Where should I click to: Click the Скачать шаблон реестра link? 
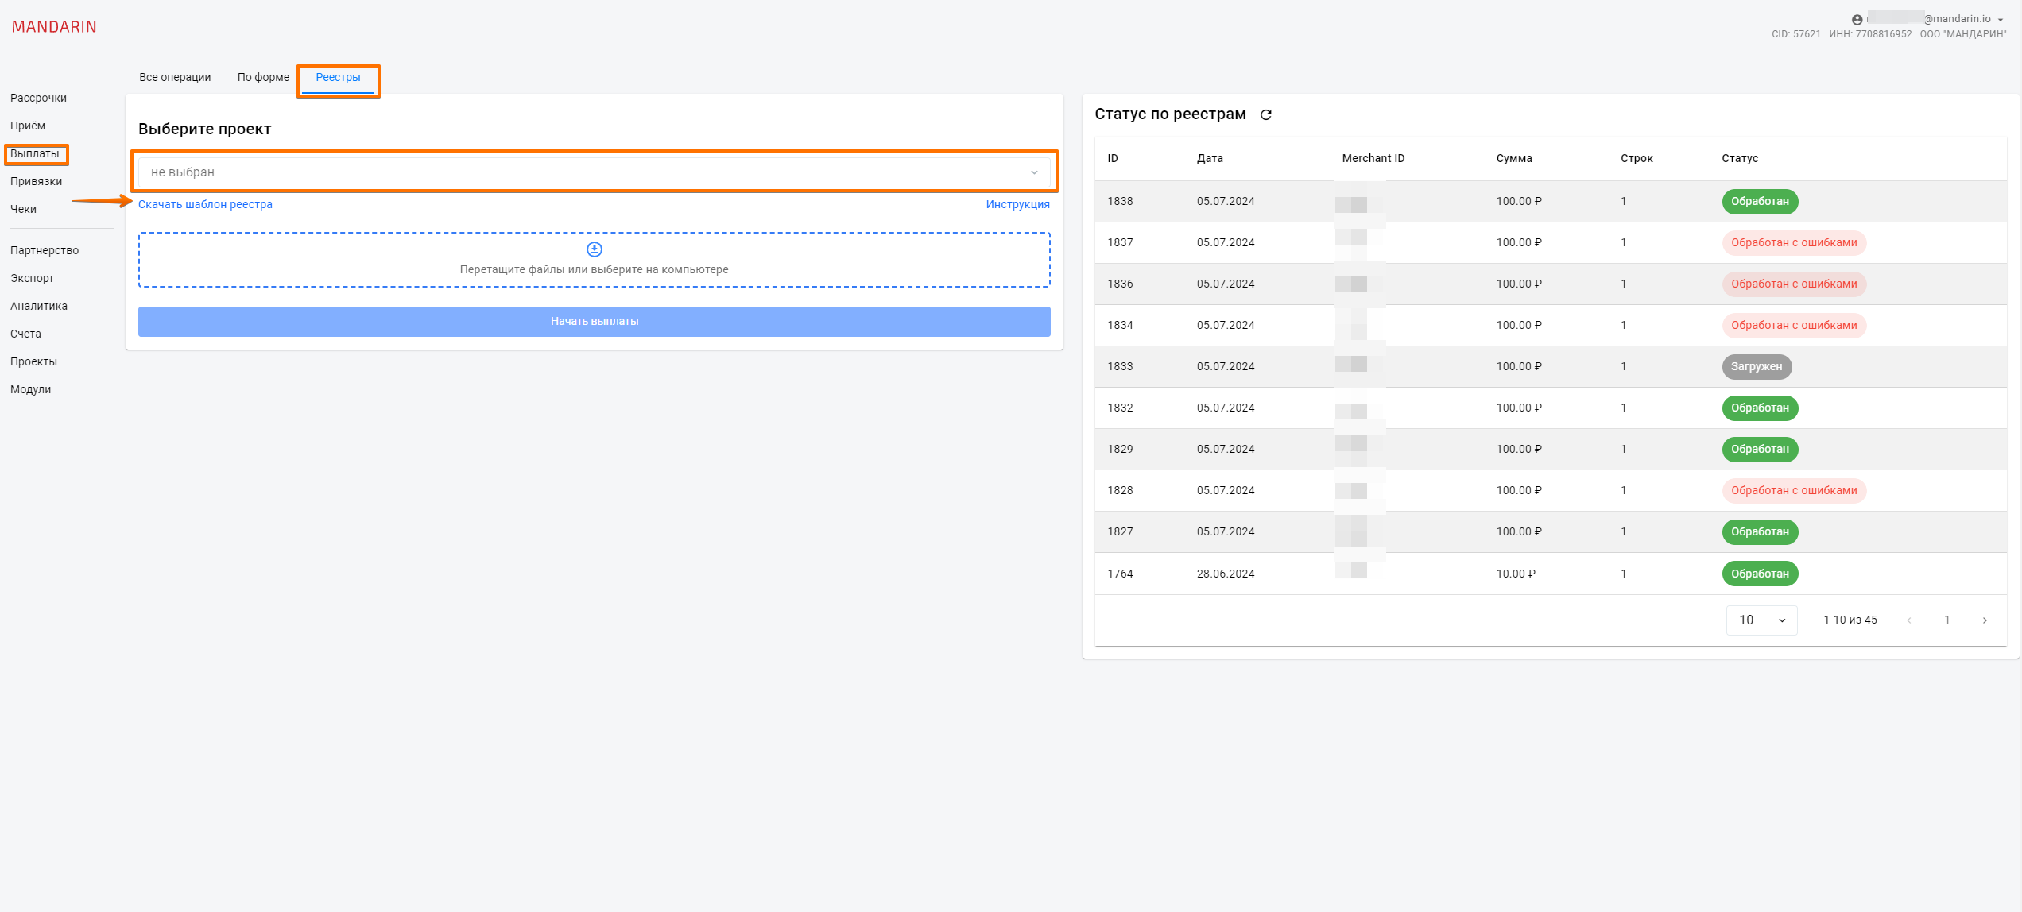[x=205, y=205]
